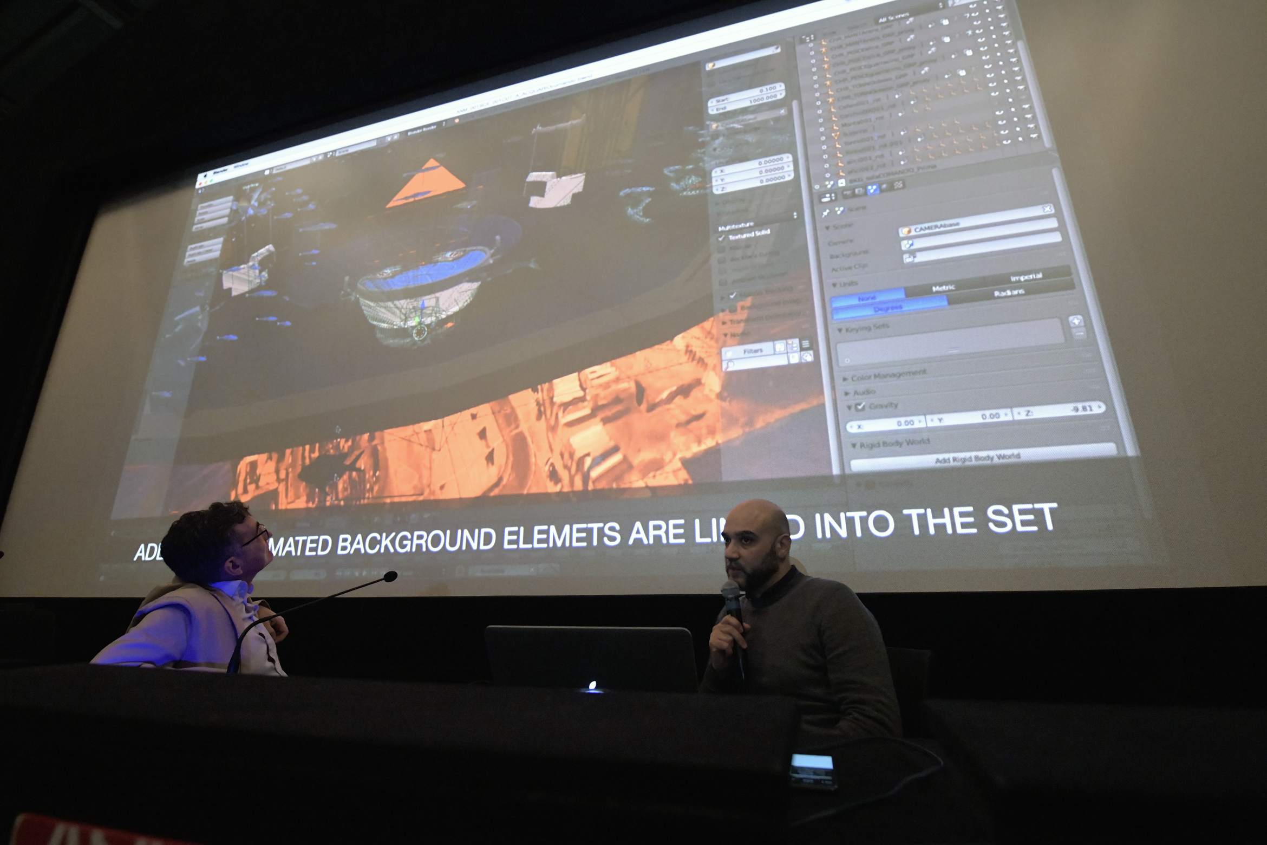This screenshot has height=845, width=1267.
Task: Collapse the Rigid Body World panel
Action: (854, 447)
